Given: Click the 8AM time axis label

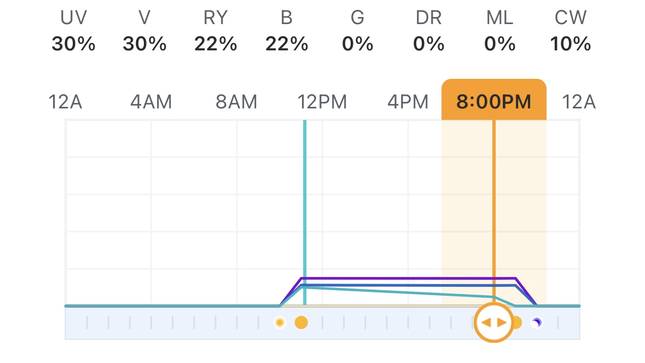Looking at the screenshot, I should tap(236, 102).
